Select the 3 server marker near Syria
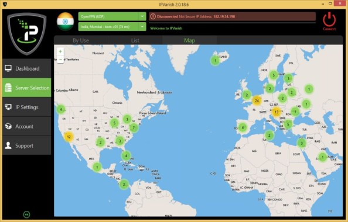348x222 pixels. point(301,143)
